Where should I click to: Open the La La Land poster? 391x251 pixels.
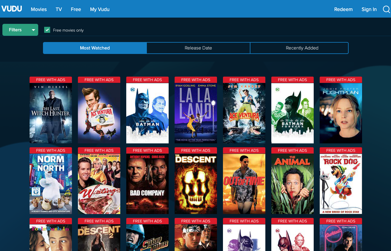(x=196, y=113)
